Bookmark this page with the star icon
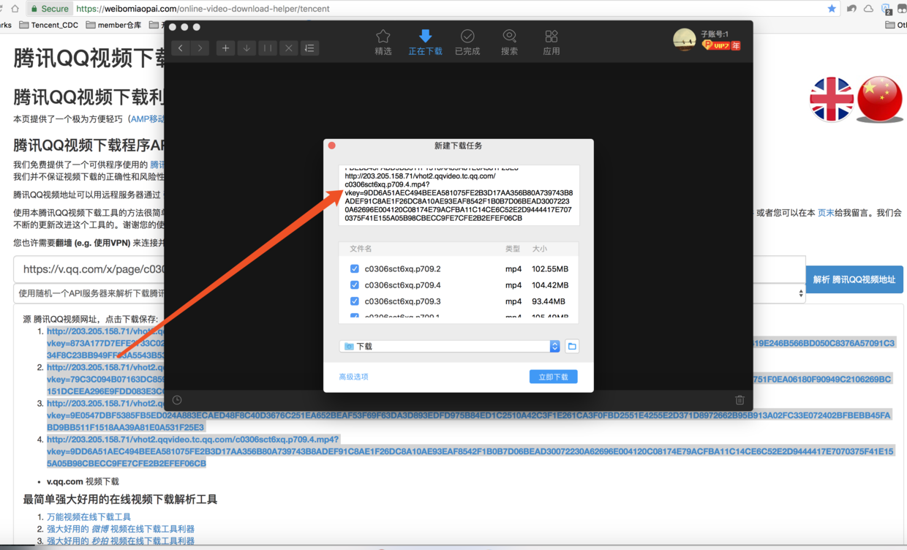Viewport: 907px width, 550px height. [832, 9]
